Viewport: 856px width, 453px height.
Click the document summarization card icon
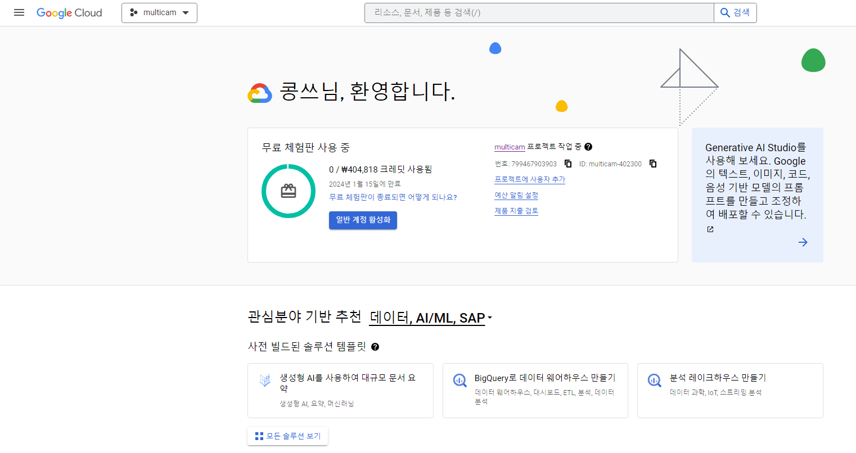pos(265,380)
